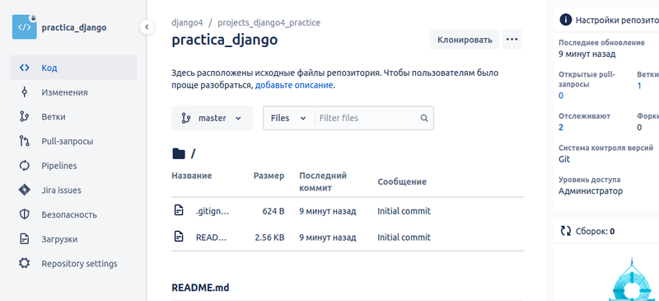This screenshot has height=301, width=659.
Task: Click the Администратор access level text
Action: coord(591,191)
